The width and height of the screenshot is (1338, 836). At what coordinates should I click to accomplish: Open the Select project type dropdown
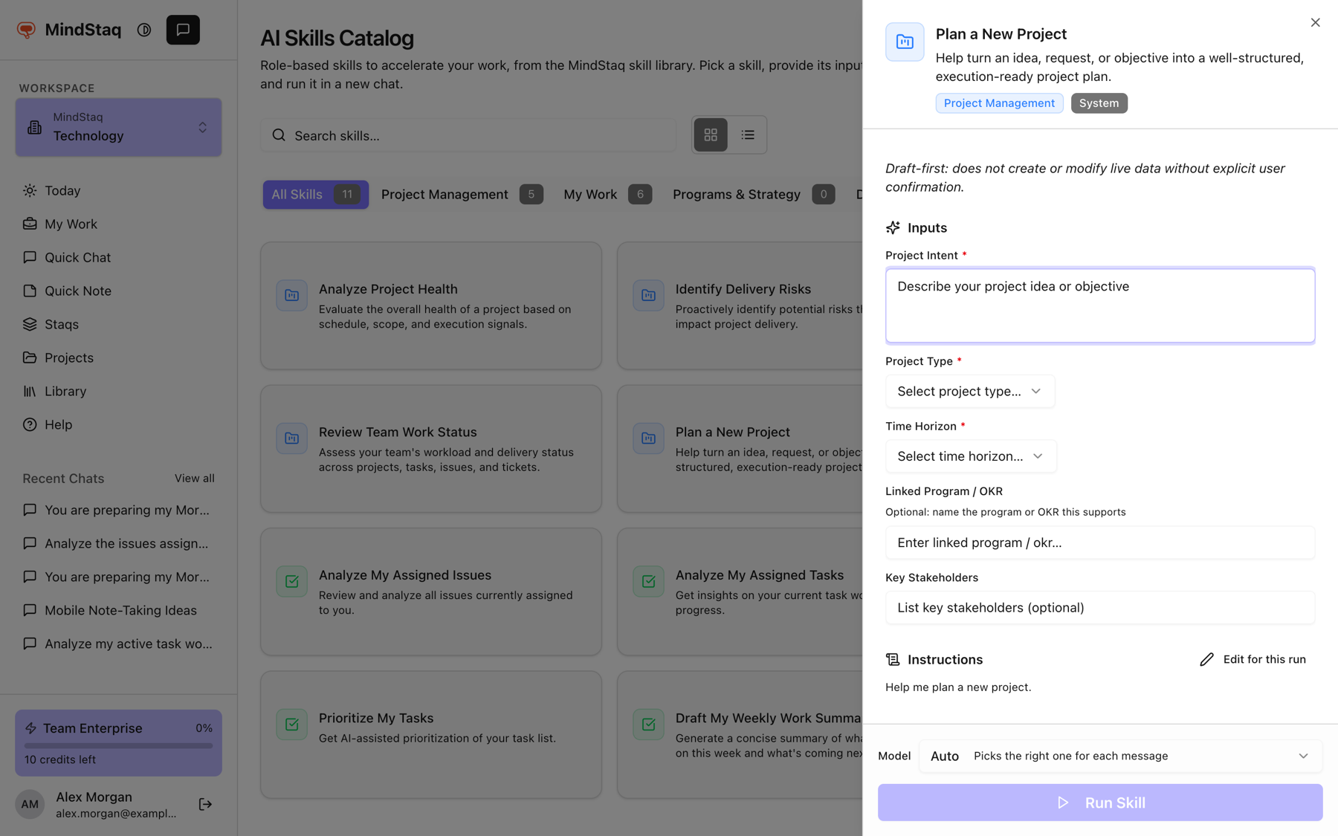click(x=969, y=392)
